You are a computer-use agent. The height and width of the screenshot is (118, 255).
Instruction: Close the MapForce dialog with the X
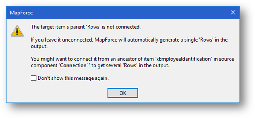233,13
